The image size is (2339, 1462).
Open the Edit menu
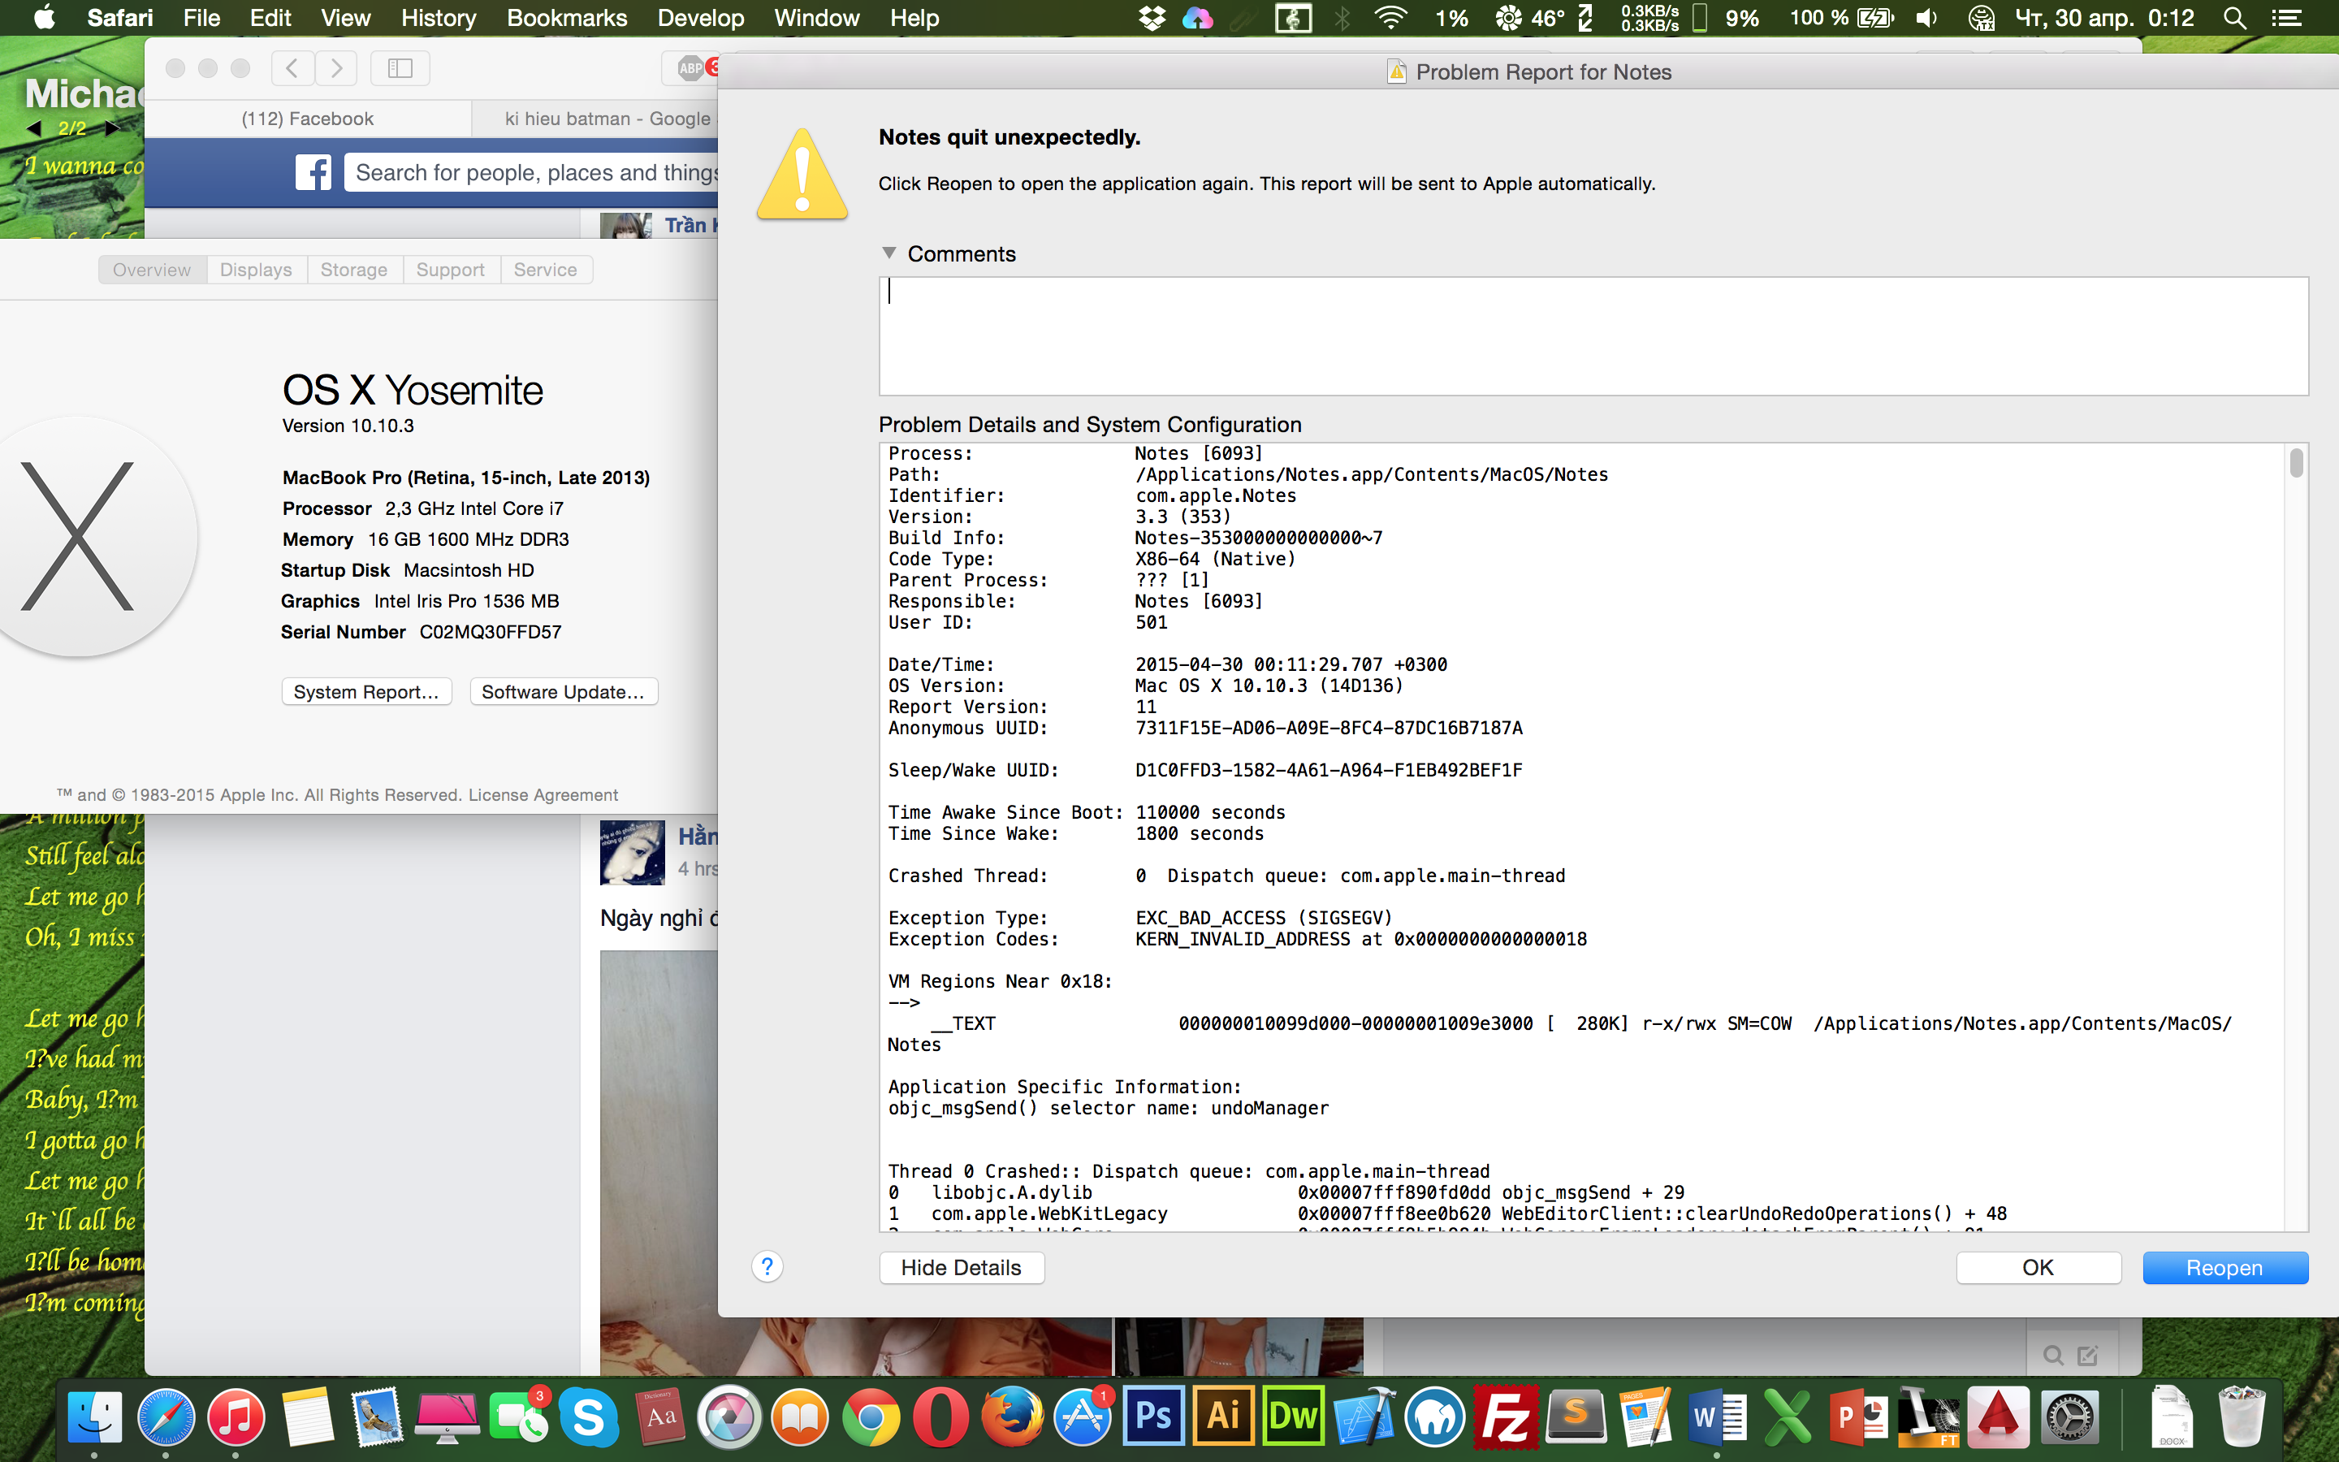click(270, 19)
